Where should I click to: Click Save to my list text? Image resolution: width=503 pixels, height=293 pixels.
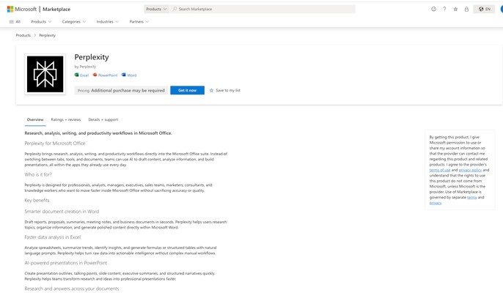(x=228, y=90)
